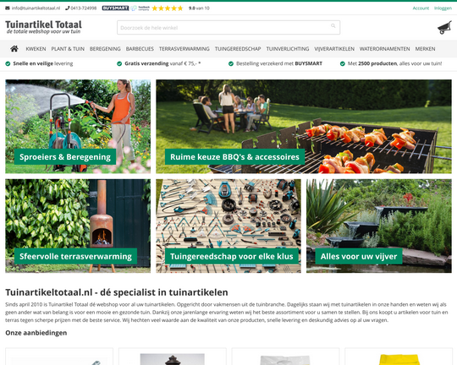This screenshot has width=457, height=365.
Task: Click 'Met 2500 producten' text
Action: (372, 63)
